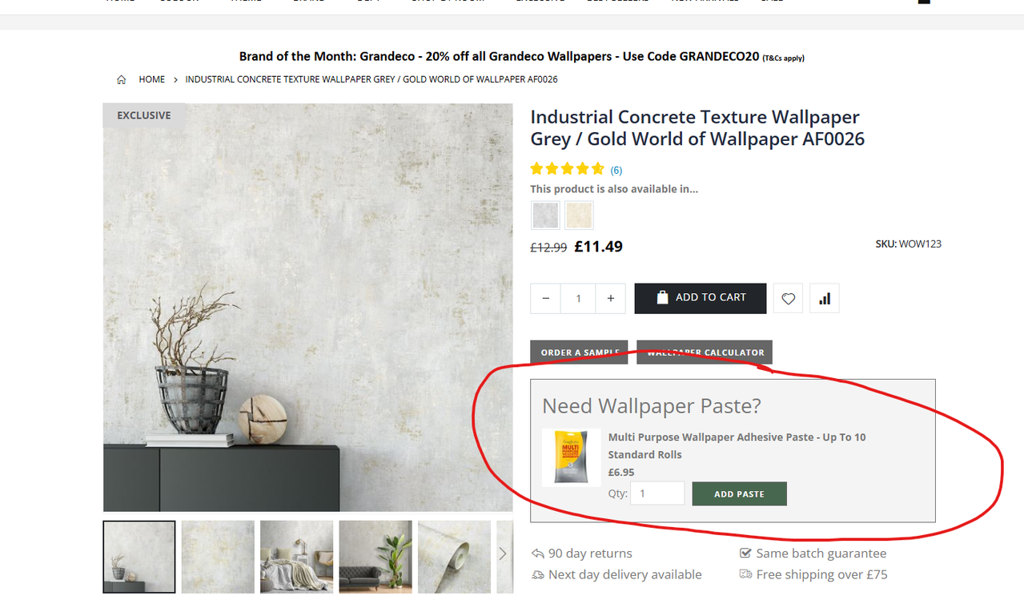The width and height of the screenshot is (1024, 600).
Task: Open the WALLPAPER CALCULATOR button
Action: 705,352
